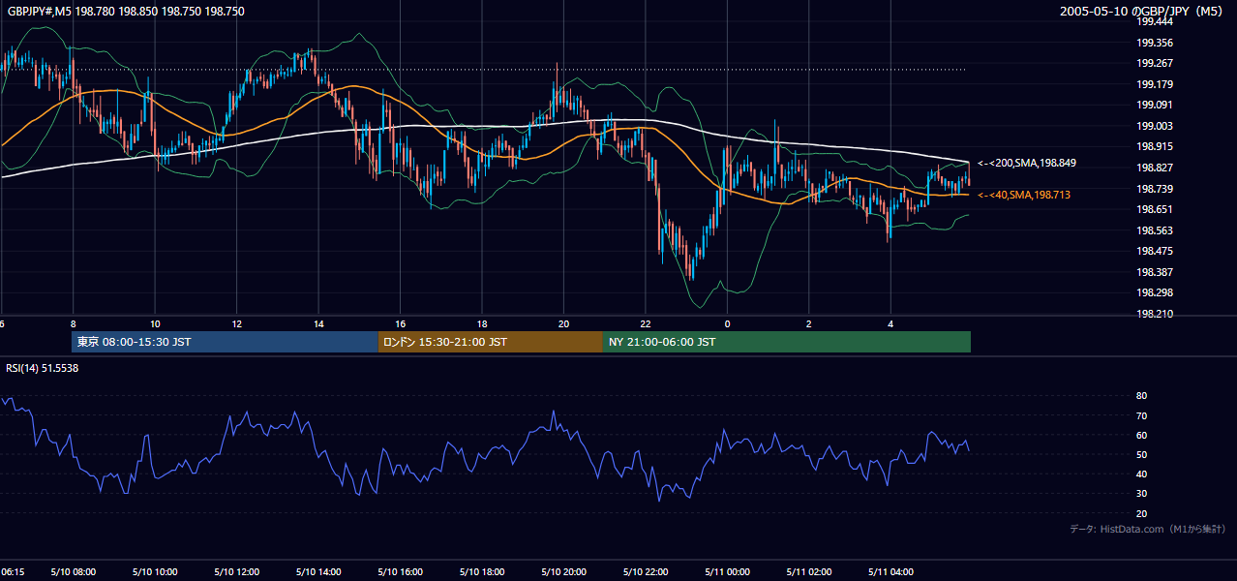Click hour marker 14 under the price chart

pyautogui.click(x=318, y=324)
